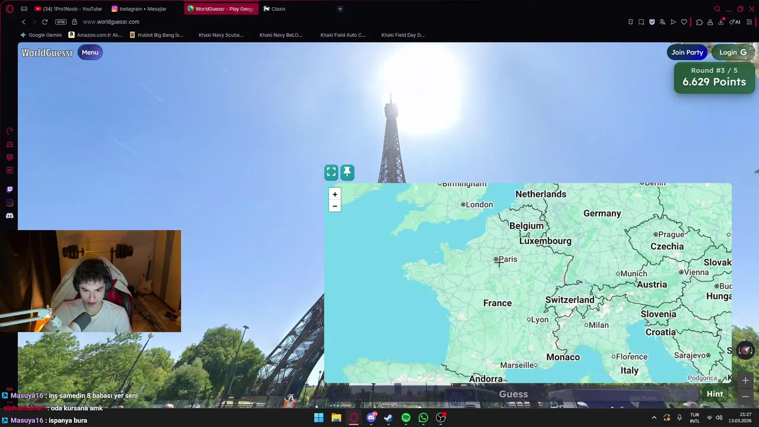759x427 pixels.
Task: Open Instagram in the Opera sidebar
Action: [9, 203]
